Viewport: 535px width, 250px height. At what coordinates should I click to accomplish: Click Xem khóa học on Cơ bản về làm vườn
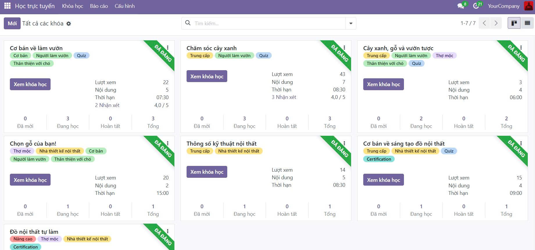(30, 84)
